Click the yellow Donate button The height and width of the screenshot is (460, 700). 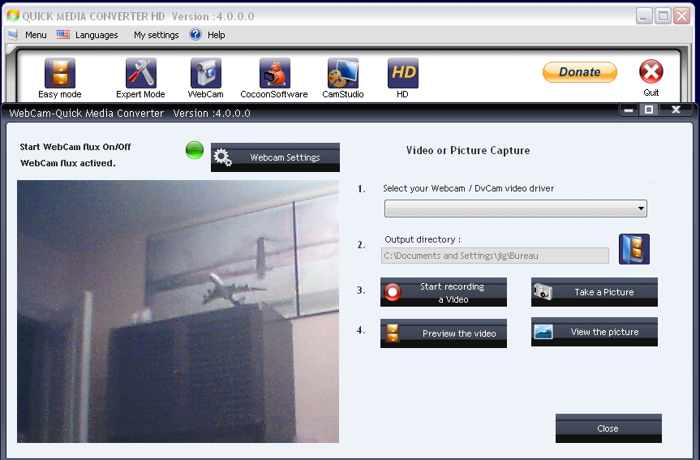(x=579, y=72)
